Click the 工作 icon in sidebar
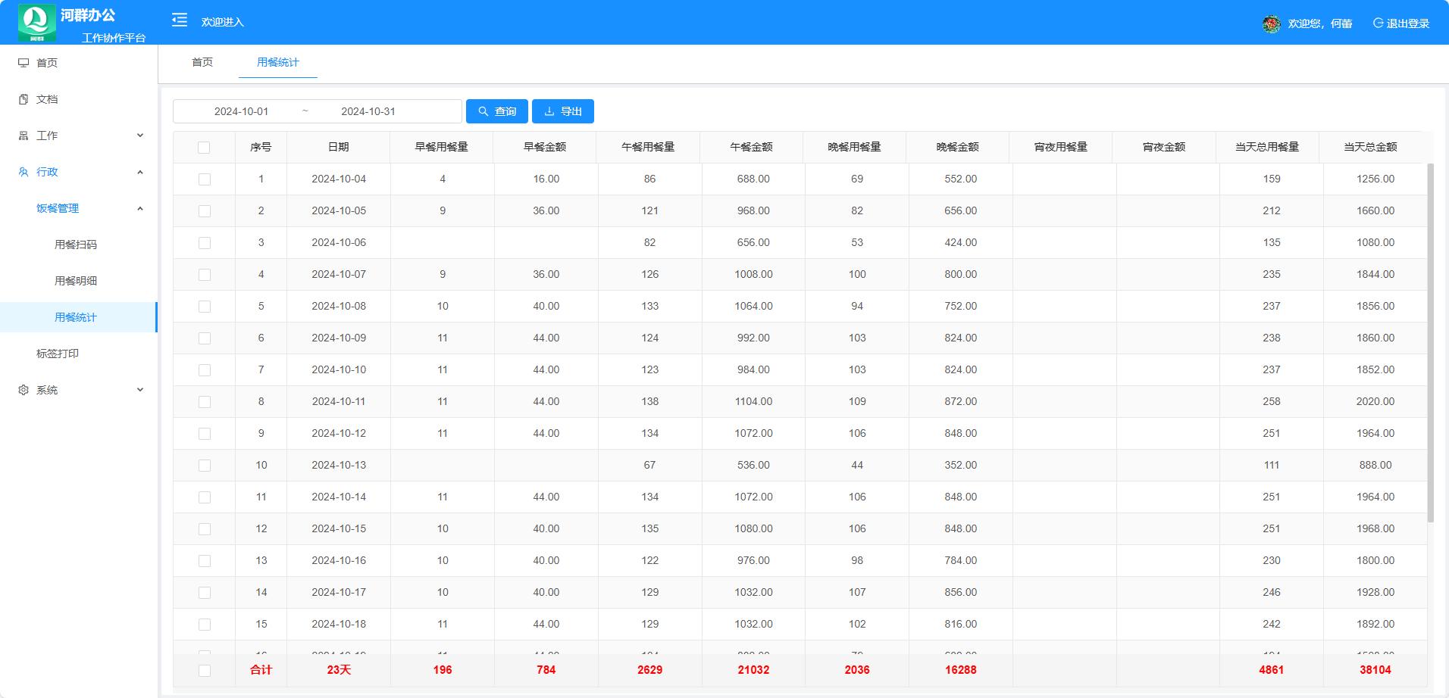Viewport: 1449px width, 698px height. tap(23, 136)
